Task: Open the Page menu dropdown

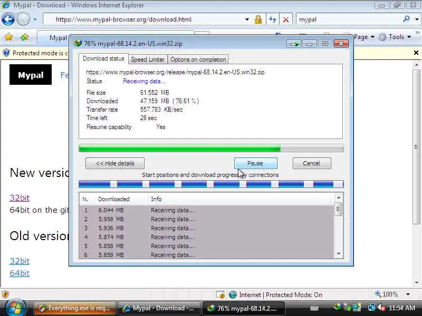Action: coord(365,37)
